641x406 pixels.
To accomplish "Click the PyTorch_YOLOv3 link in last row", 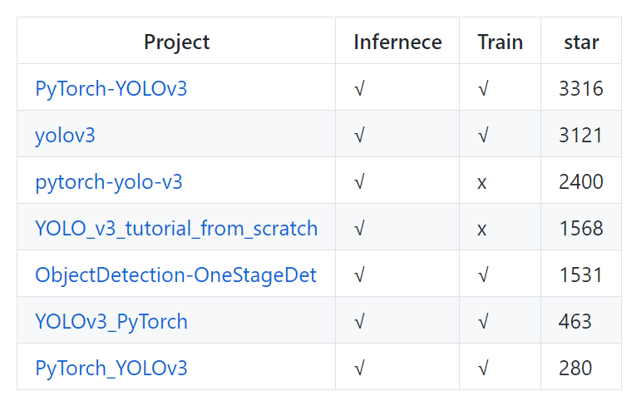I will (x=111, y=368).
